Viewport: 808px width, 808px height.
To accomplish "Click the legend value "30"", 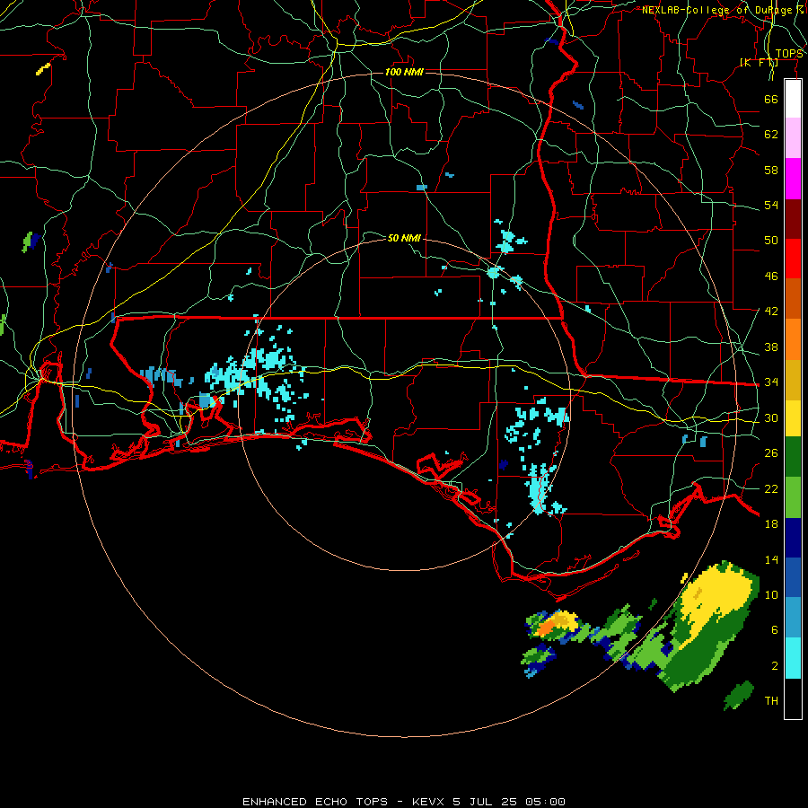I will [771, 417].
